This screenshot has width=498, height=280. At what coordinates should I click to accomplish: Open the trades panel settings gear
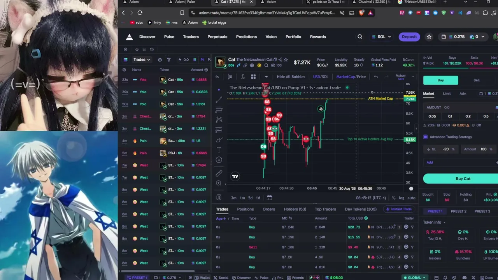pos(160,60)
